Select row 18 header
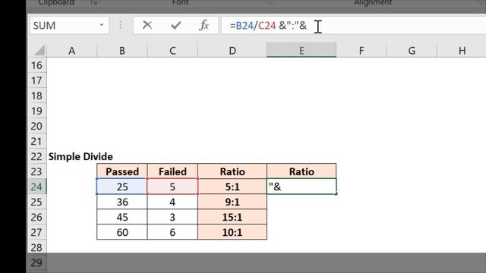Image resolution: width=486 pixels, height=273 pixels. (x=37, y=96)
